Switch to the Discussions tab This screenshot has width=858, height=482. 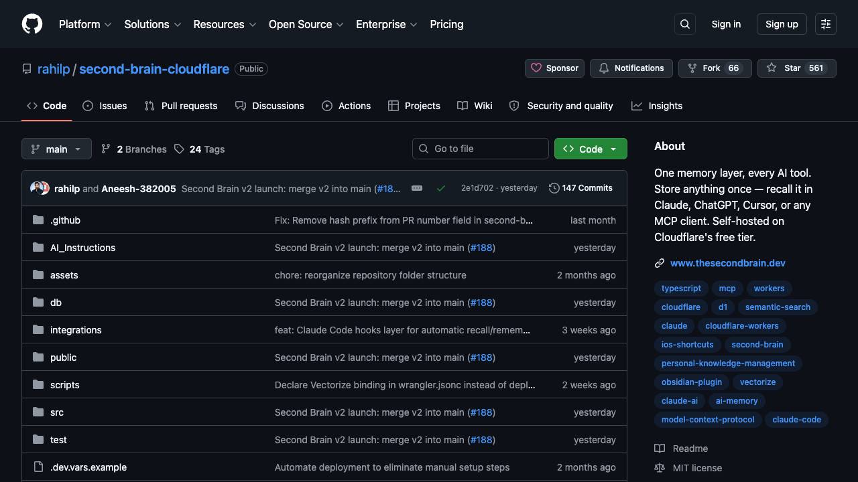[x=269, y=106]
